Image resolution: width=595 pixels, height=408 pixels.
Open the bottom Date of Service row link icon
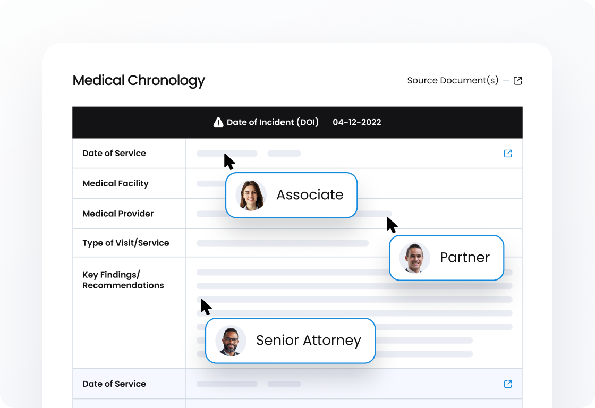(x=508, y=384)
